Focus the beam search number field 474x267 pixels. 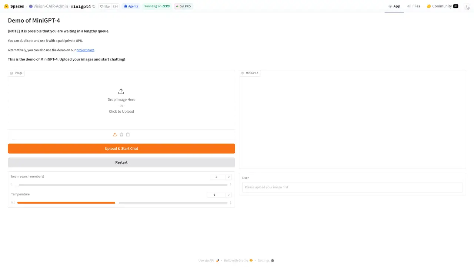(x=218, y=177)
